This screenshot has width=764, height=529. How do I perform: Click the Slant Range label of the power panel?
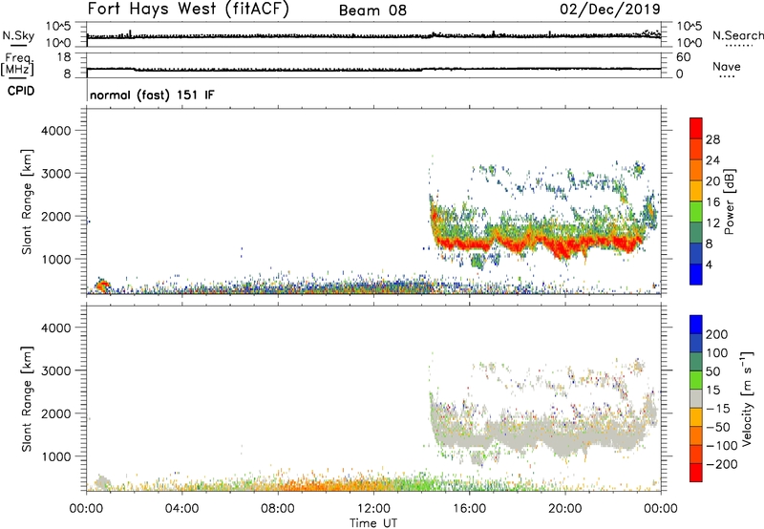point(27,201)
